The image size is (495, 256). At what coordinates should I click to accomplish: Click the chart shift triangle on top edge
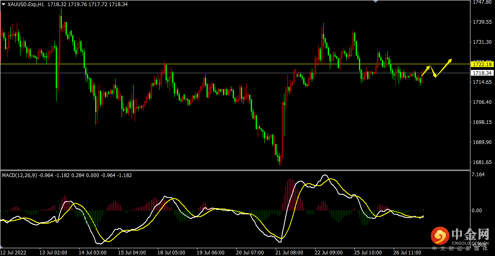click(376, 2)
